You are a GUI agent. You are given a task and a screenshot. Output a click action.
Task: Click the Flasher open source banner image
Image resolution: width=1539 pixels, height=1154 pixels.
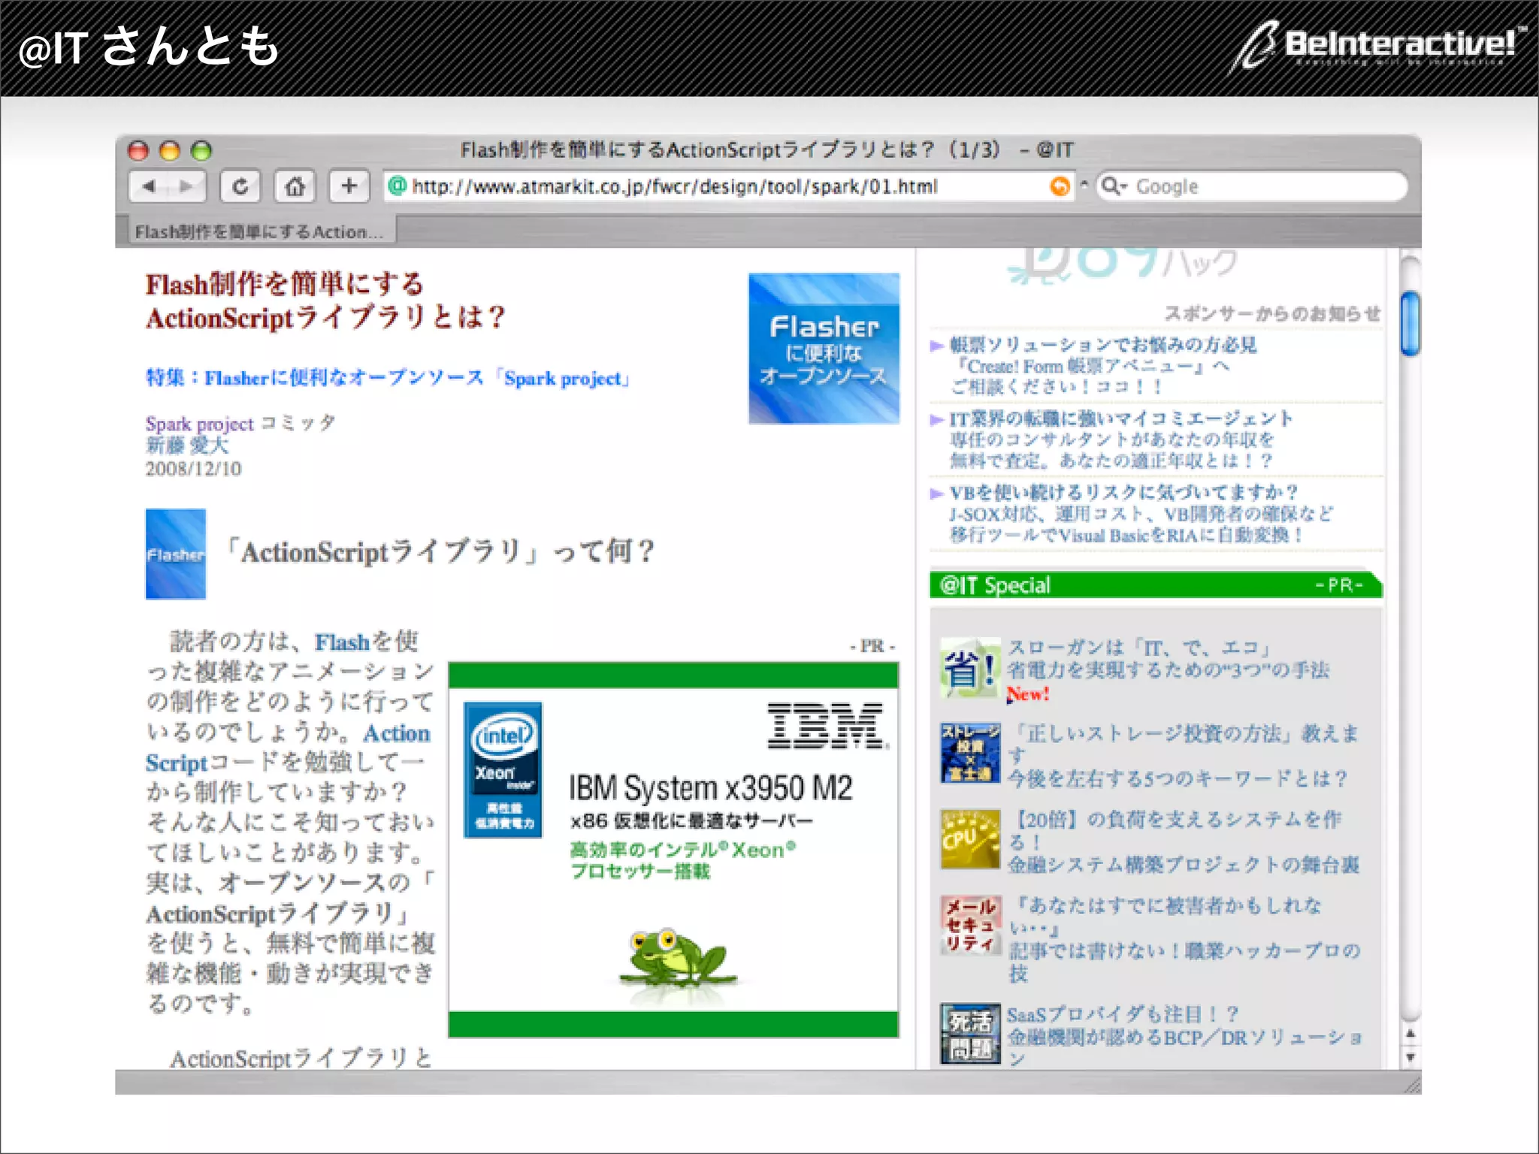click(824, 349)
